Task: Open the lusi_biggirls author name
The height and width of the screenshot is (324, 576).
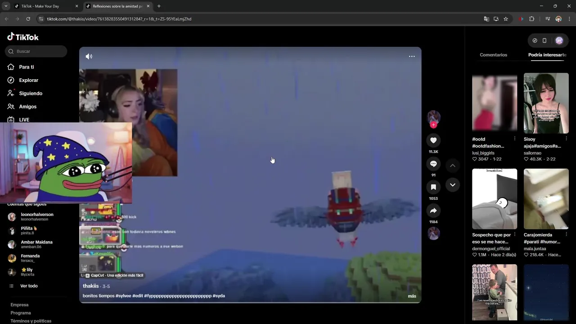Action: [x=483, y=153]
